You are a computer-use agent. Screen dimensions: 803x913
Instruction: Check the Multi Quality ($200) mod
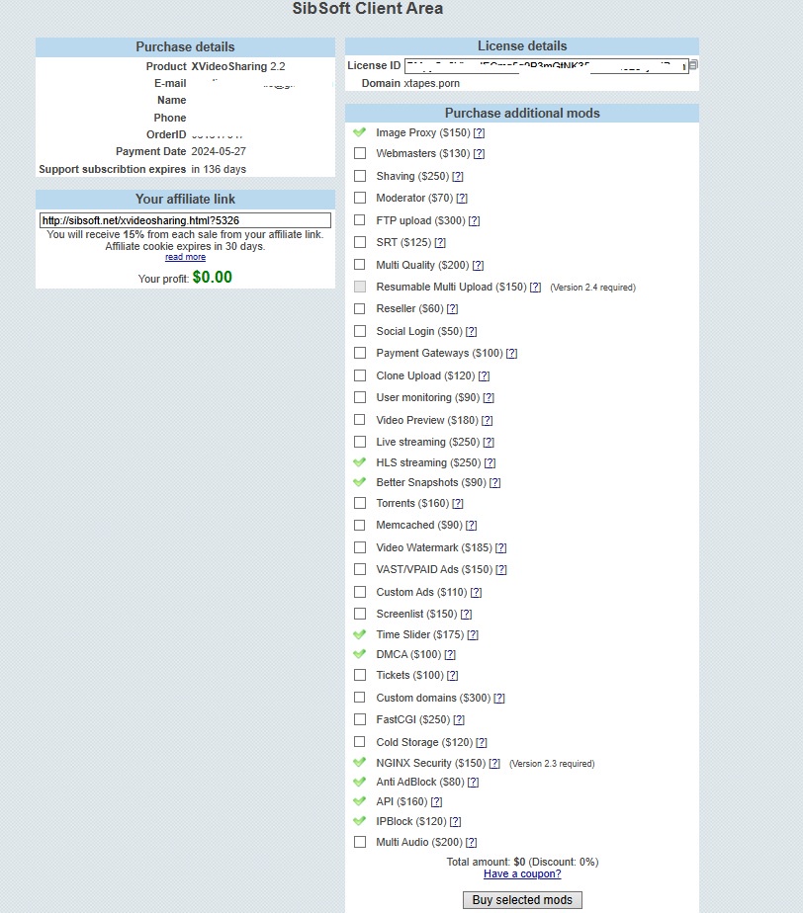click(360, 265)
